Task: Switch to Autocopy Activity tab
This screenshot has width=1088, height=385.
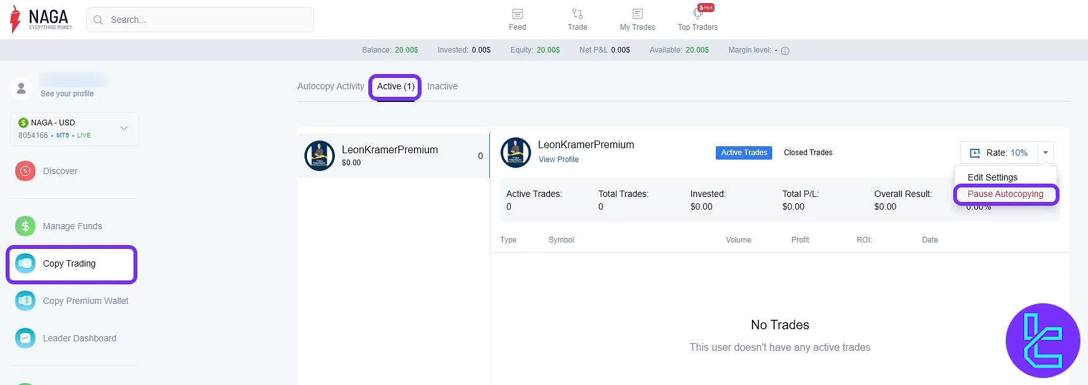Action: [x=331, y=86]
